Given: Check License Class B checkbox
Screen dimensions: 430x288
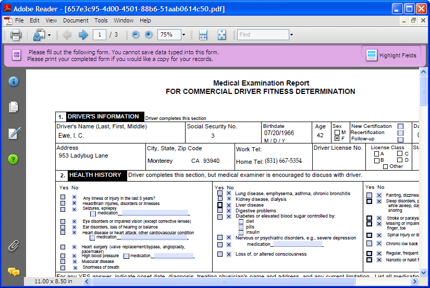Looking at the screenshot, I should [376, 160].
